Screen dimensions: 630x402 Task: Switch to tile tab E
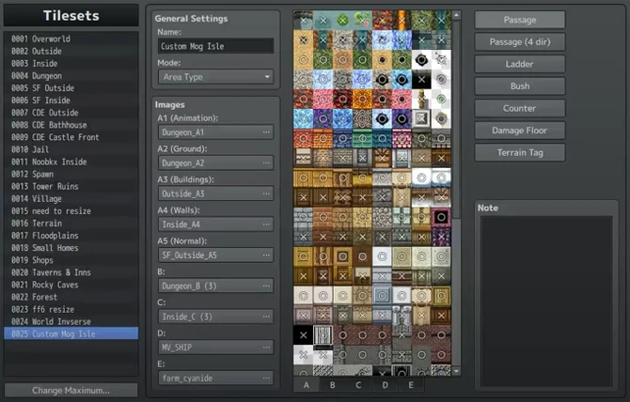tap(411, 385)
